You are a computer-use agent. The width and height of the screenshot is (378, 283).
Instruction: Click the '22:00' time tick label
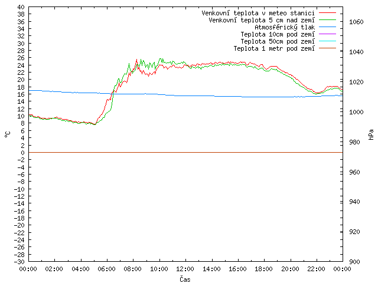tap(317, 269)
